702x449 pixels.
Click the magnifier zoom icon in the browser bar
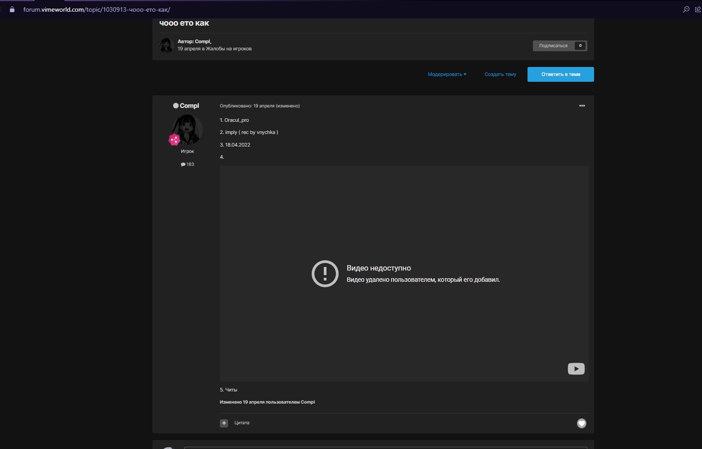pyautogui.click(x=686, y=9)
